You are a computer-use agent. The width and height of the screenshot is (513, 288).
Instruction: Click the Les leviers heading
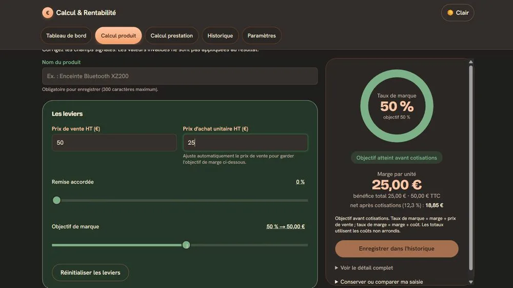pyautogui.click(x=67, y=114)
